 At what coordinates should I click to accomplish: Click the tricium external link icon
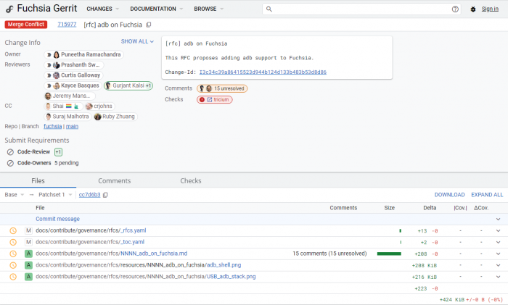click(x=210, y=100)
